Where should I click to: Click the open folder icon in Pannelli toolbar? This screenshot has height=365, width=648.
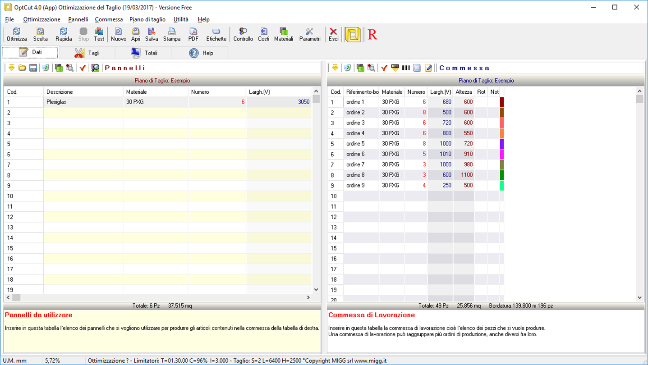point(22,68)
